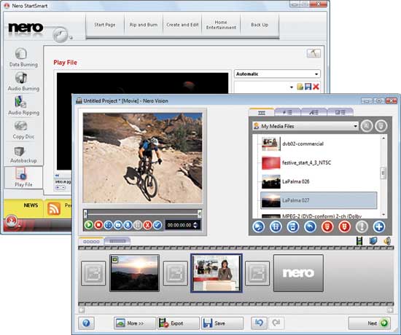Select the sunset clip thumbnail in the storyboard

point(135,273)
